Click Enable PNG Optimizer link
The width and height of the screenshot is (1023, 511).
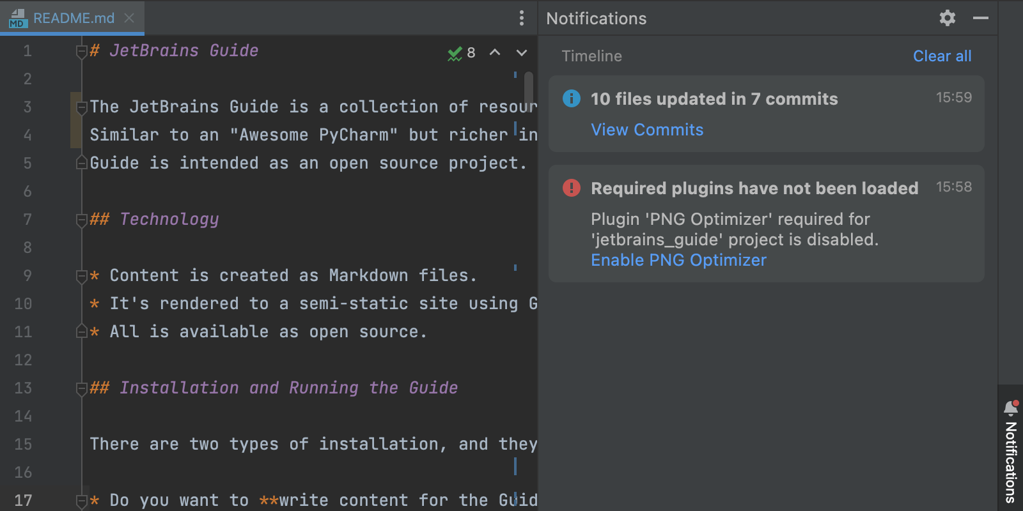(678, 260)
